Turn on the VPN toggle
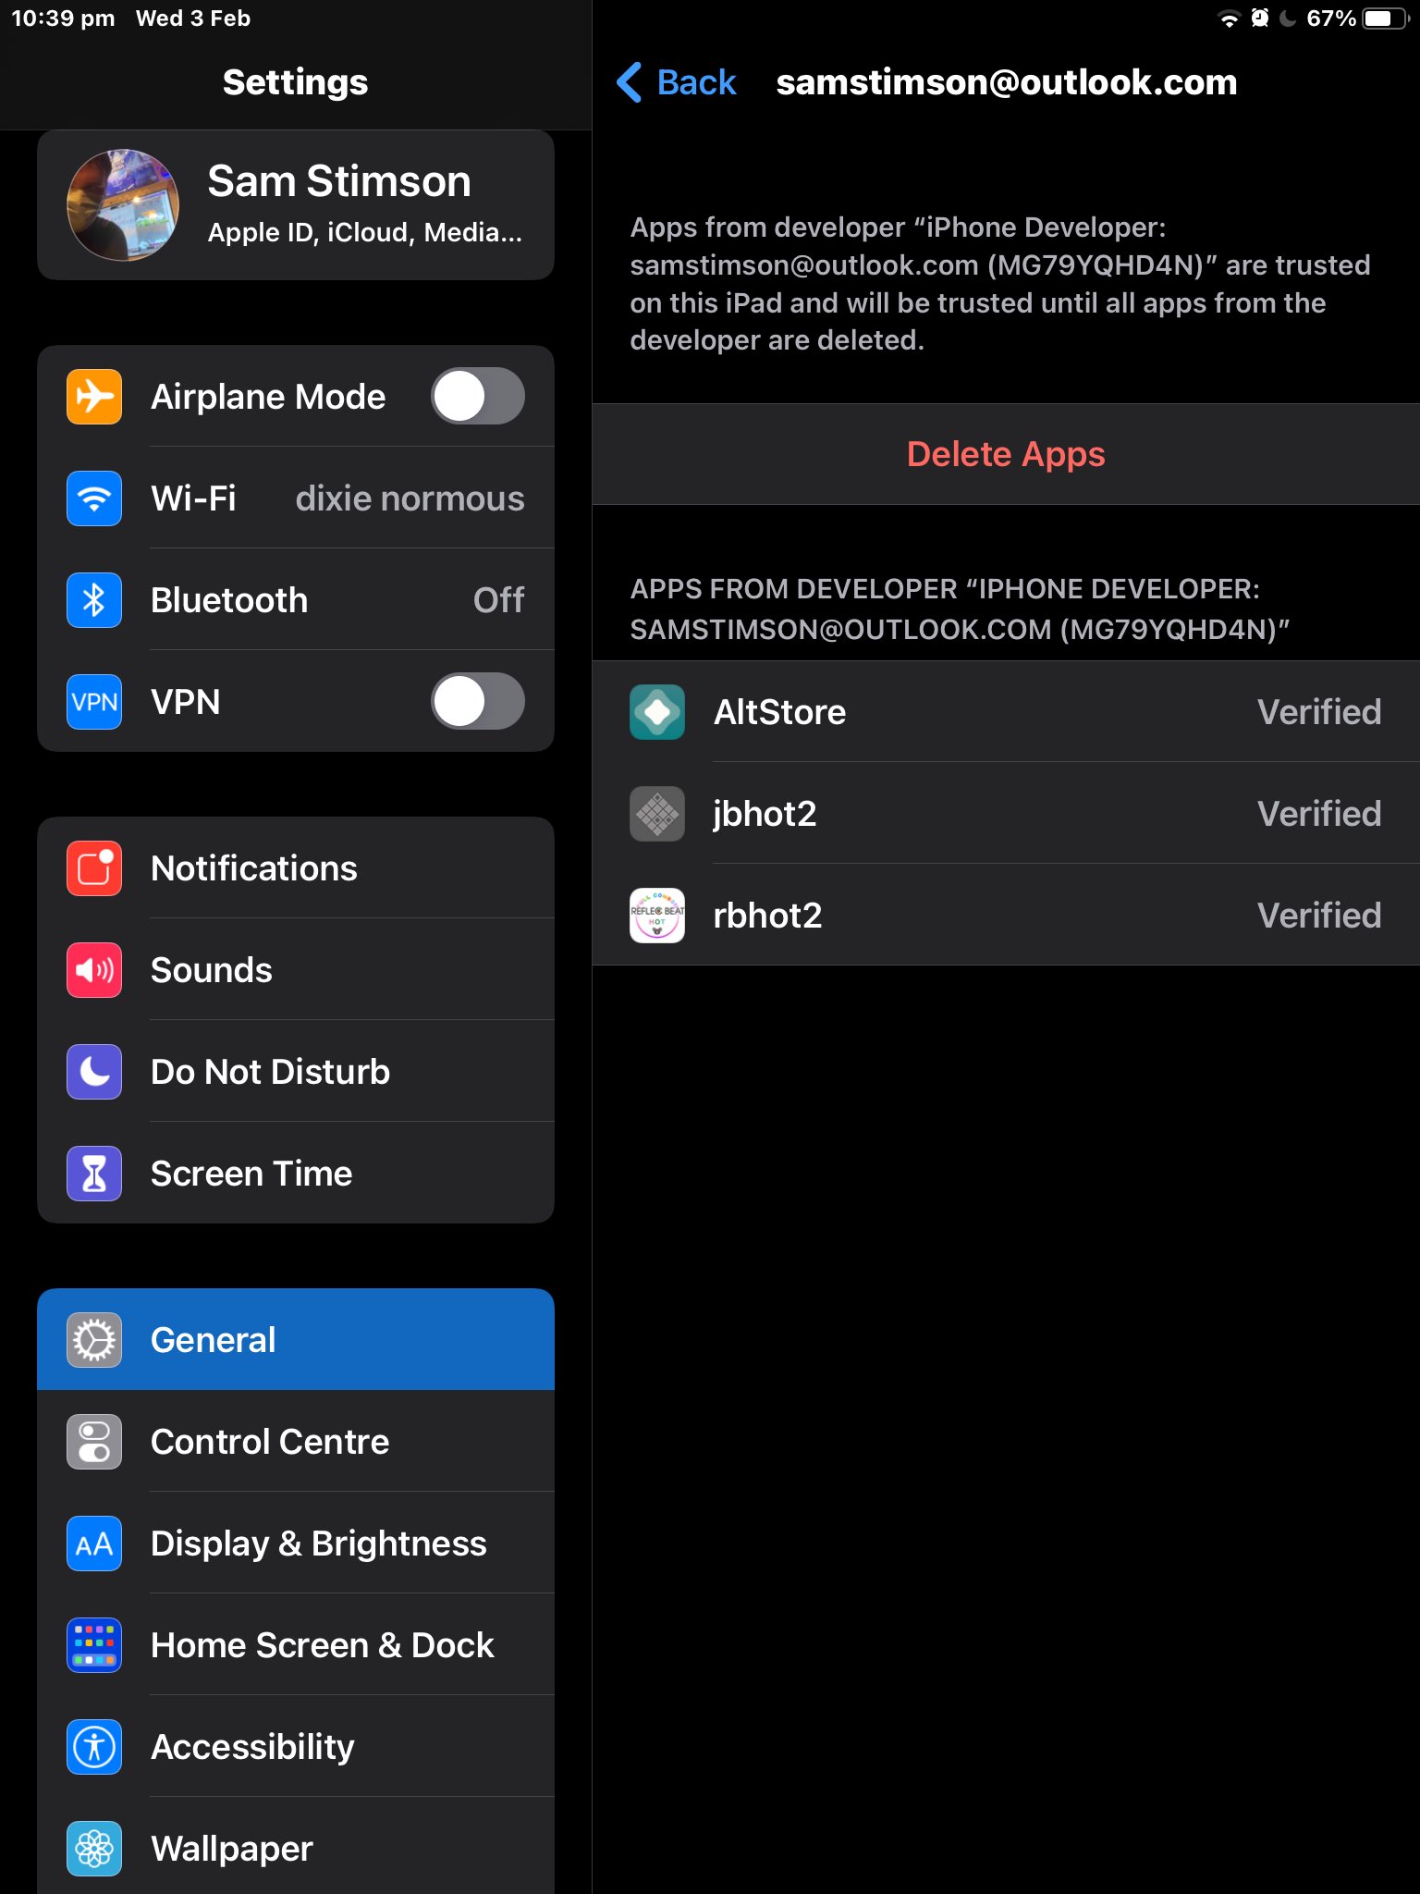The image size is (1420, 1894). click(x=477, y=702)
